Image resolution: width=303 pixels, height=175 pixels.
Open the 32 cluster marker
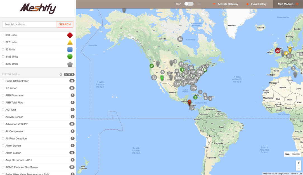[193, 72]
